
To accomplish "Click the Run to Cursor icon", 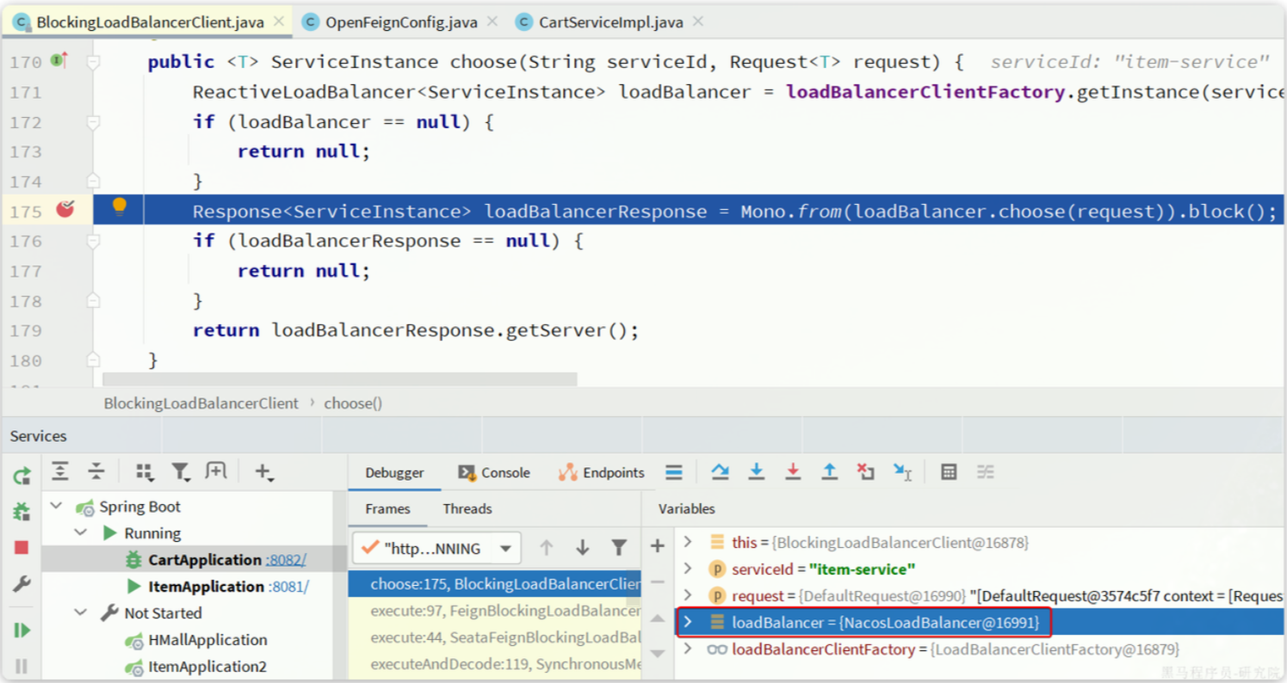I will pyautogui.click(x=902, y=471).
